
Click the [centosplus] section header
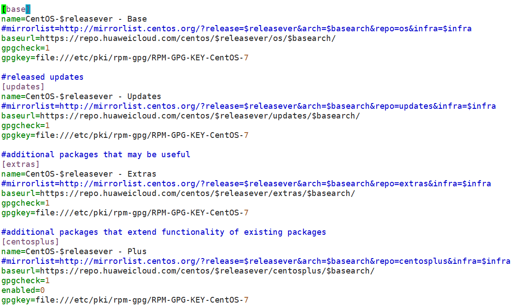click(x=30, y=242)
